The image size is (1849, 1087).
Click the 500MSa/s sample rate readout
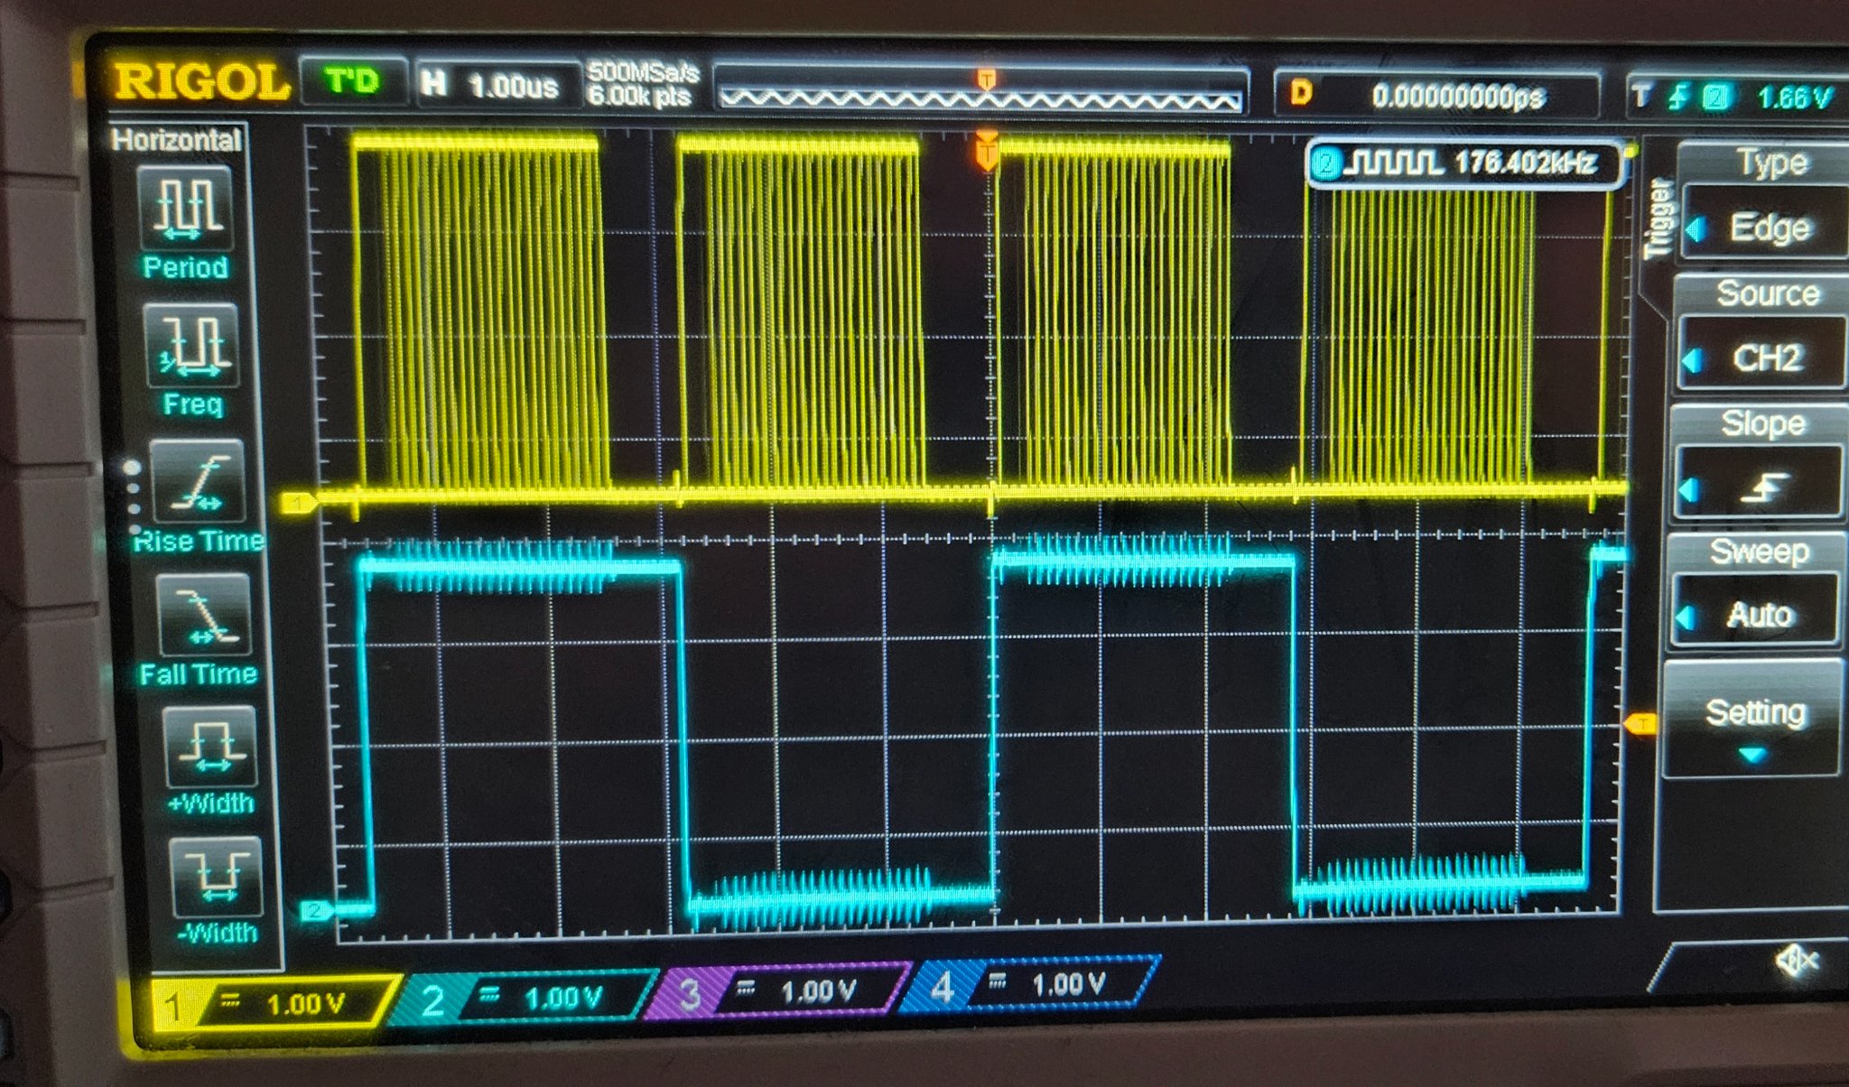[x=643, y=72]
